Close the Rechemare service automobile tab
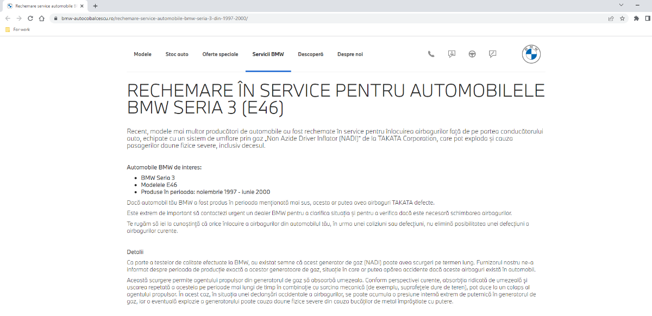Viewport: 652px width, 316px height. pos(82,5)
